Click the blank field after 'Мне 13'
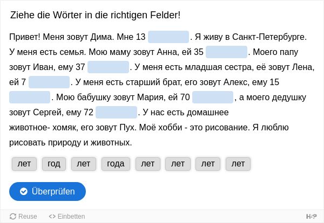The height and width of the screenshot is (223, 324). click(168, 37)
